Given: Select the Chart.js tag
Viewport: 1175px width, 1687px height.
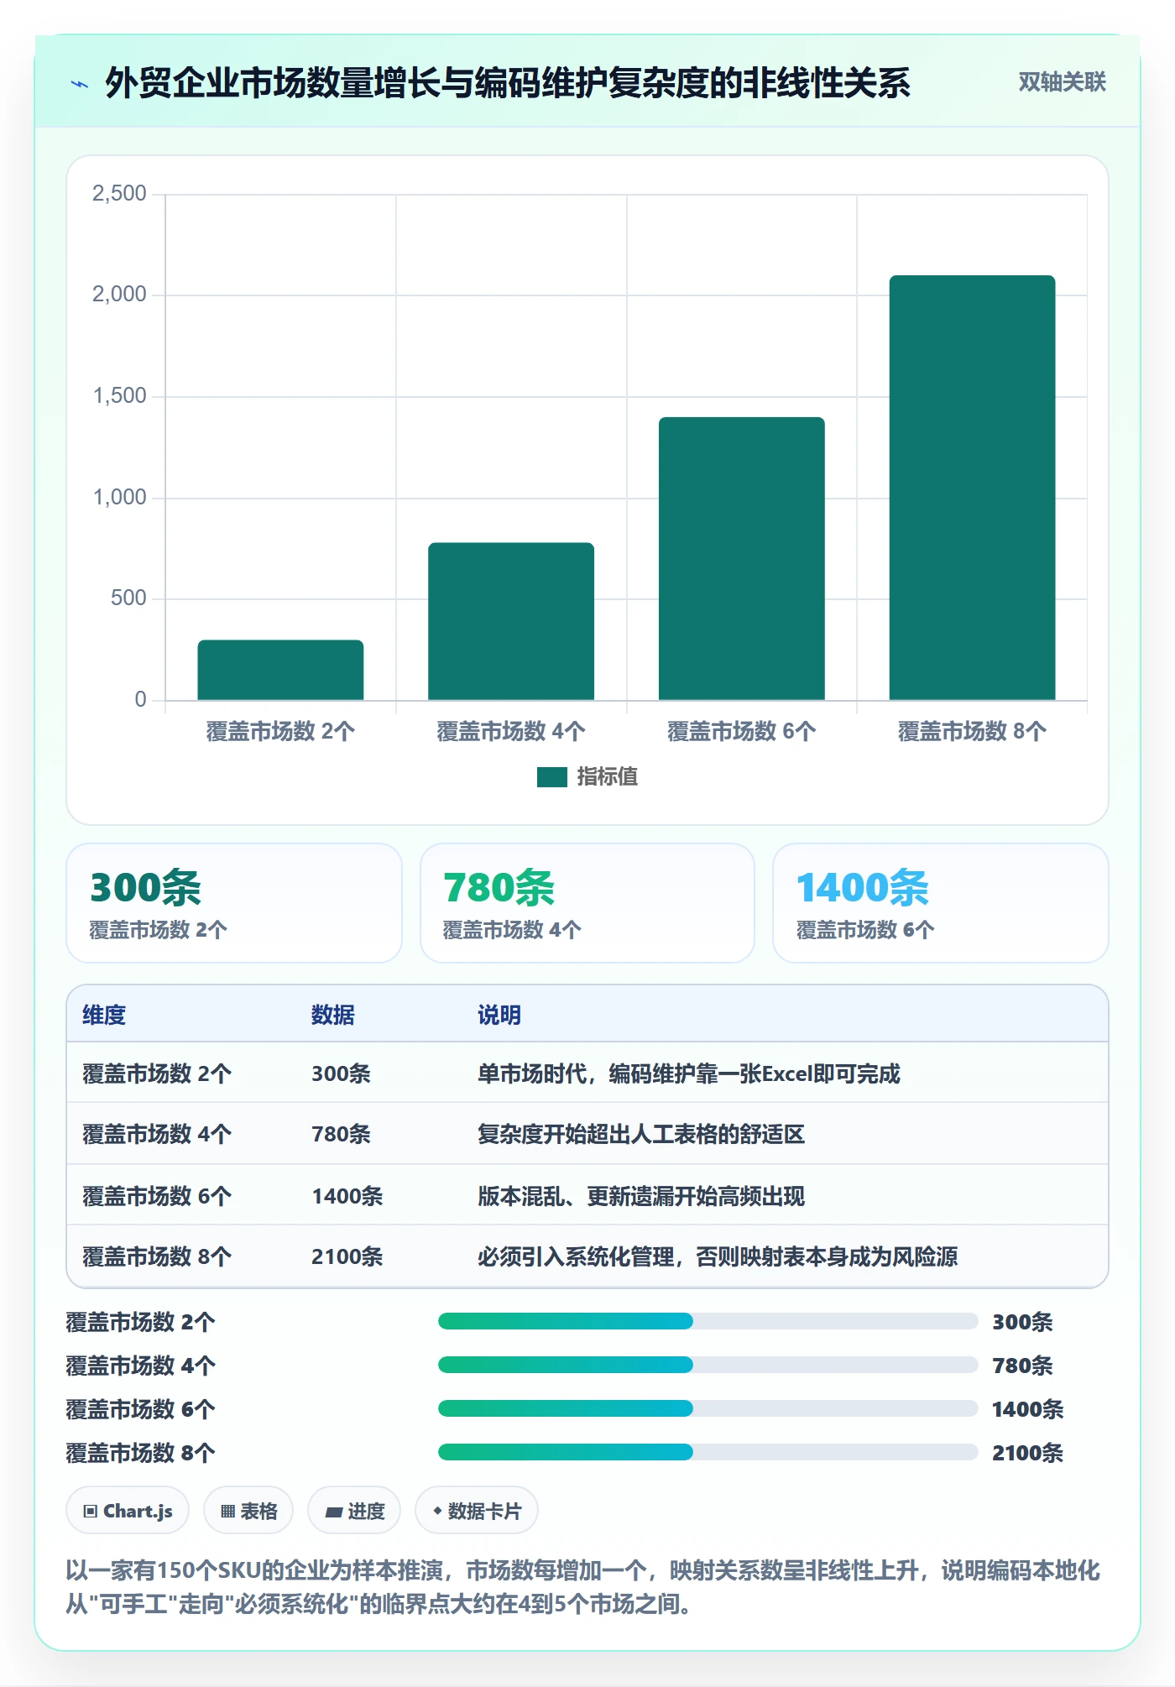Looking at the screenshot, I should [128, 1511].
